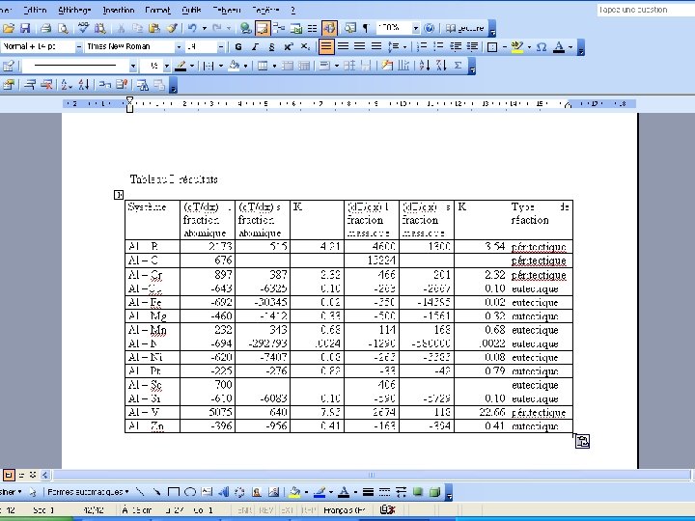Expand the font color dropdown arrow
695x521 pixels.
click(570, 46)
